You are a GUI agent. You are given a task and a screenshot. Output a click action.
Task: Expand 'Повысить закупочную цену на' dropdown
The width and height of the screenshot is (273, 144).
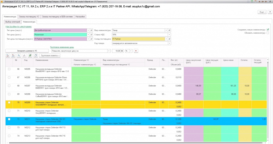[109, 51]
